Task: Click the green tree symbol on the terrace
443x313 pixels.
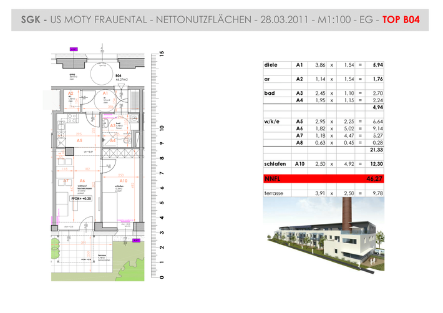Action: point(56,248)
